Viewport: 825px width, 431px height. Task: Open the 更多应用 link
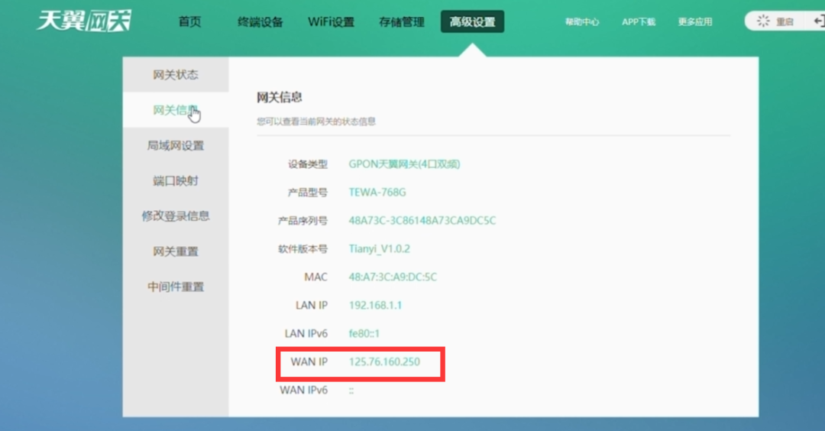pyautogui.click(x=695, y=22)
